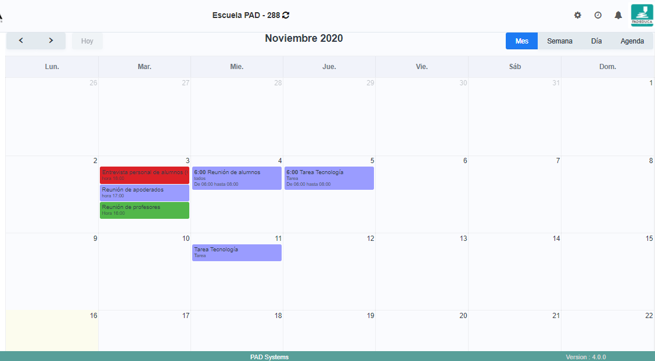Viewport: 655px width, 361px height.
Task: Click the Hoy button
Action: (x=87, y=41)
